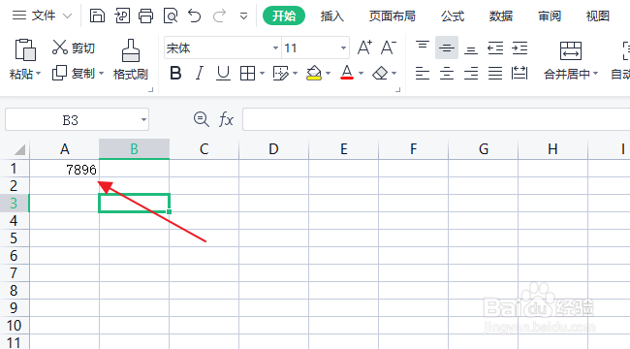Screen dimensions: 630x349
Task: Click the Print icon
Action: click(145, 16)
